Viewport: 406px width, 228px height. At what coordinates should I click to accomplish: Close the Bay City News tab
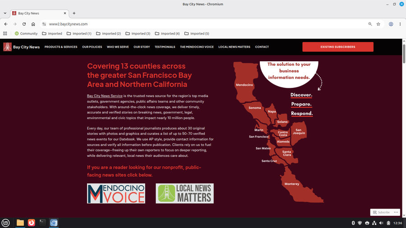click(x=65, y=13)
